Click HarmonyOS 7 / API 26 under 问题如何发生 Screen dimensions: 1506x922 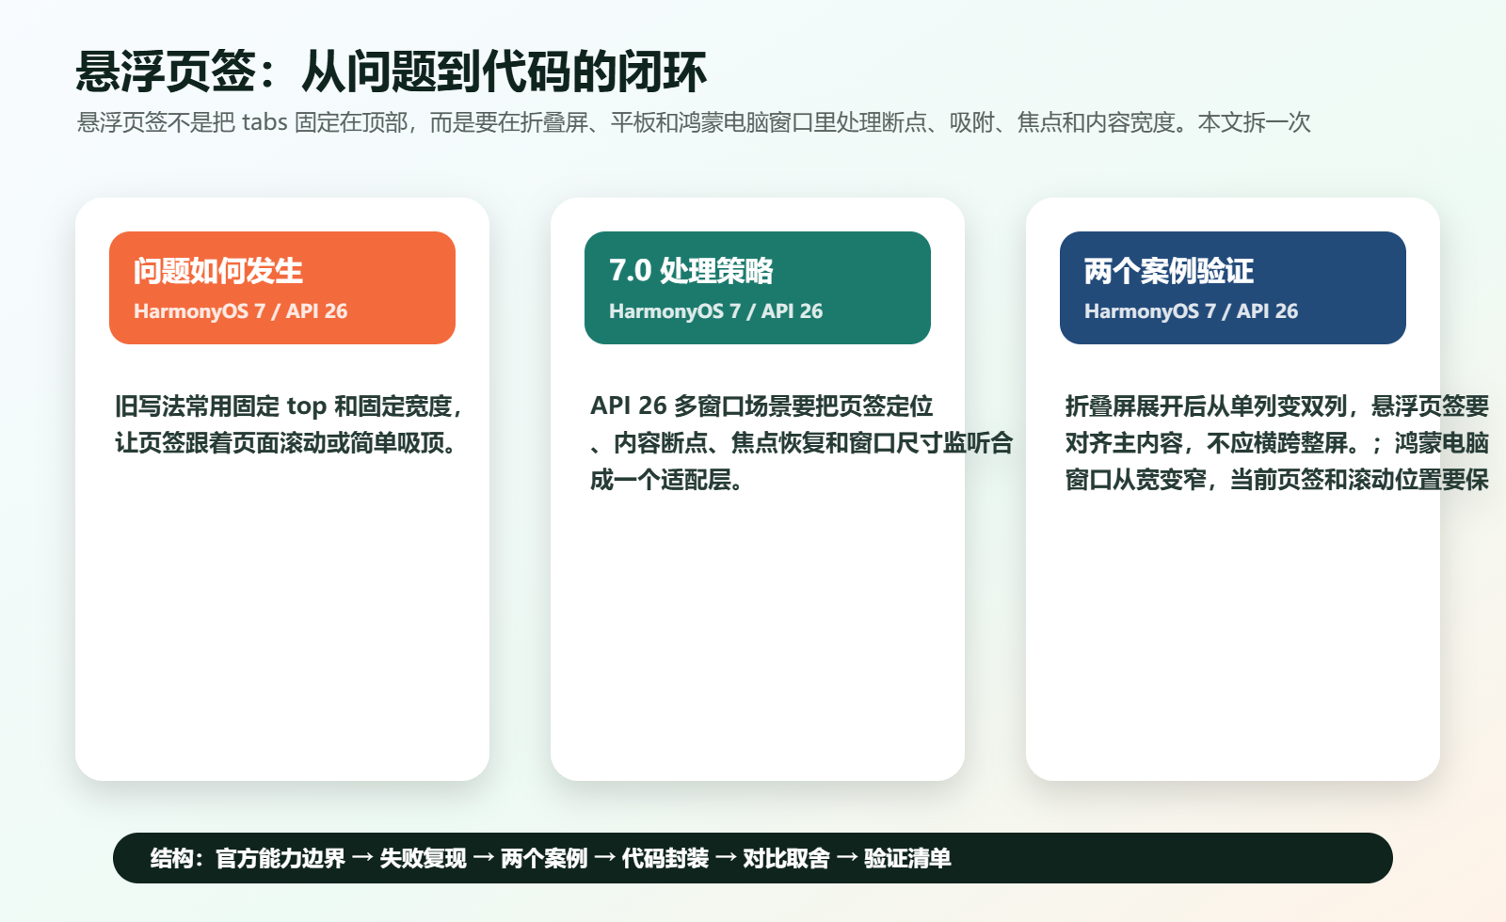click(x=241, y=311)
